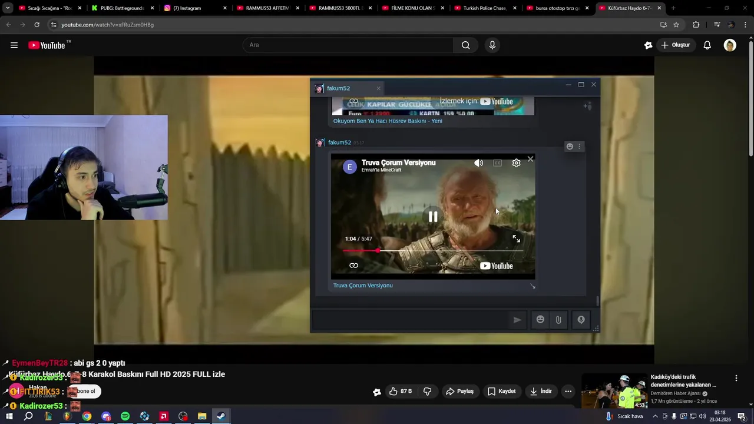Viewport: 754px width, 424px height.
Task: Switch to the RAMMUS53 AFFETM tab
Action: point(267,8)
